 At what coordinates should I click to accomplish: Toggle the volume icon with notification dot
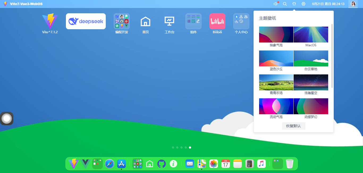(276, 4)
